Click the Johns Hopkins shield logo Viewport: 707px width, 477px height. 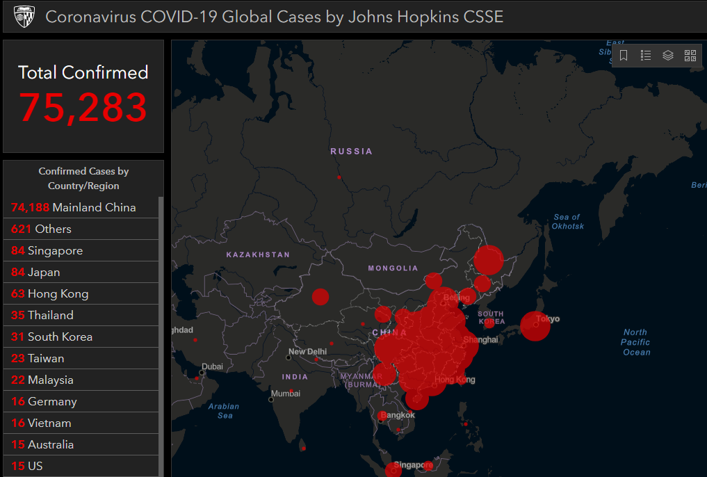coord(24,17)
